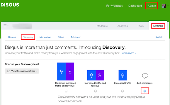Open the General settings subtab

12,37
